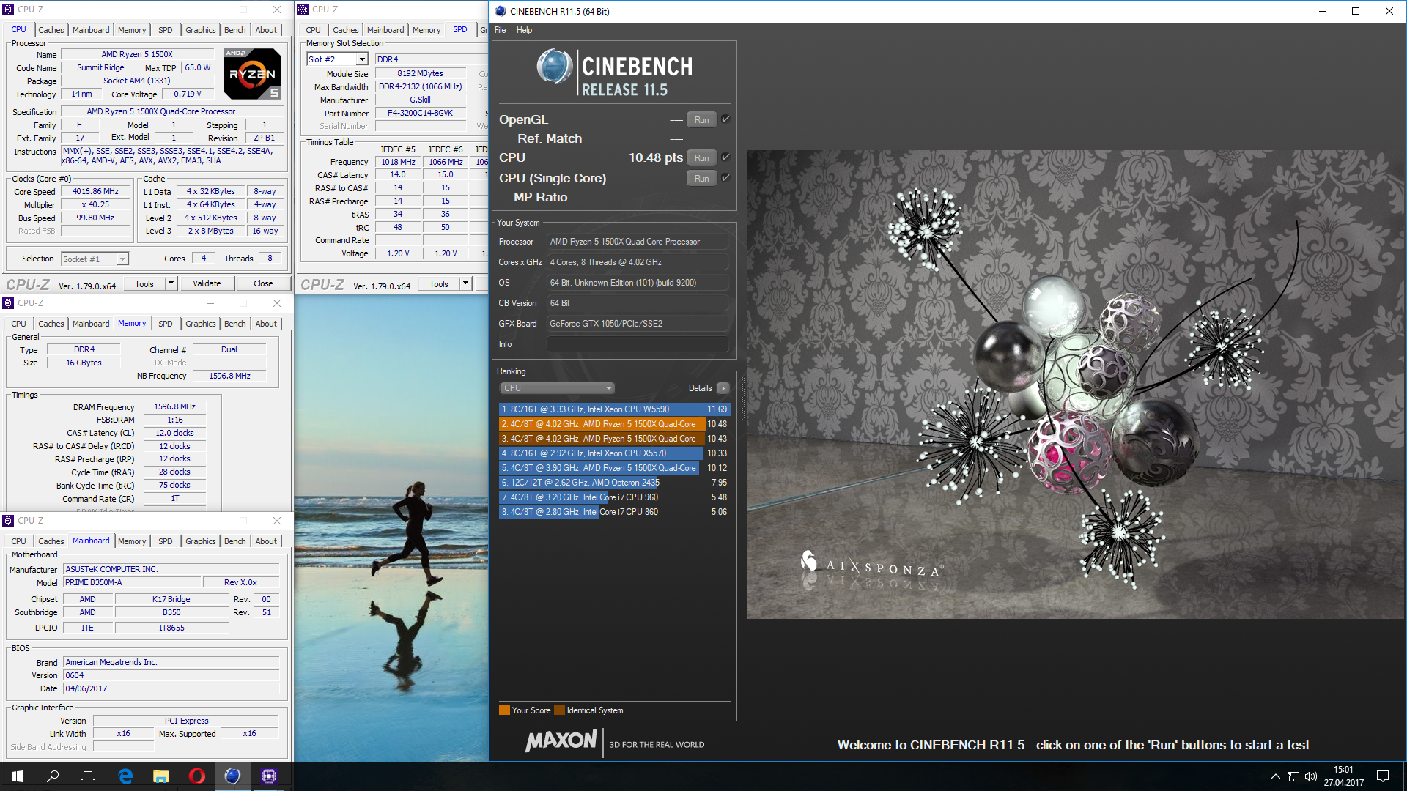Select rank 4 Intel Xeon X5570 entry
The image size is (1407, 791).
click(614, 453)
